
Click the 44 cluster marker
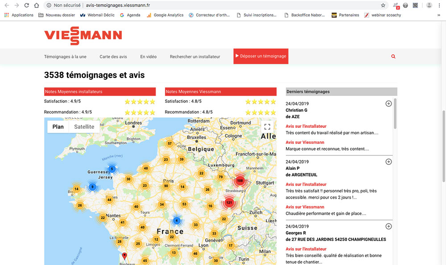pos(109,200)
